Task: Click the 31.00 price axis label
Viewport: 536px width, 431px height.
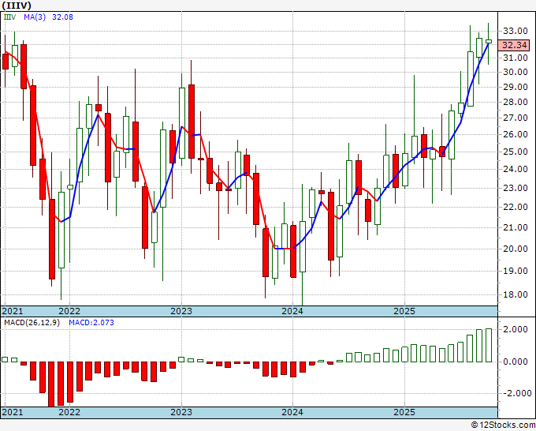Action: pos(516,58)
